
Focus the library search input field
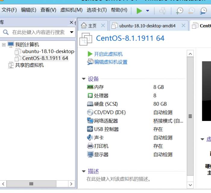[x=38, y=32]
